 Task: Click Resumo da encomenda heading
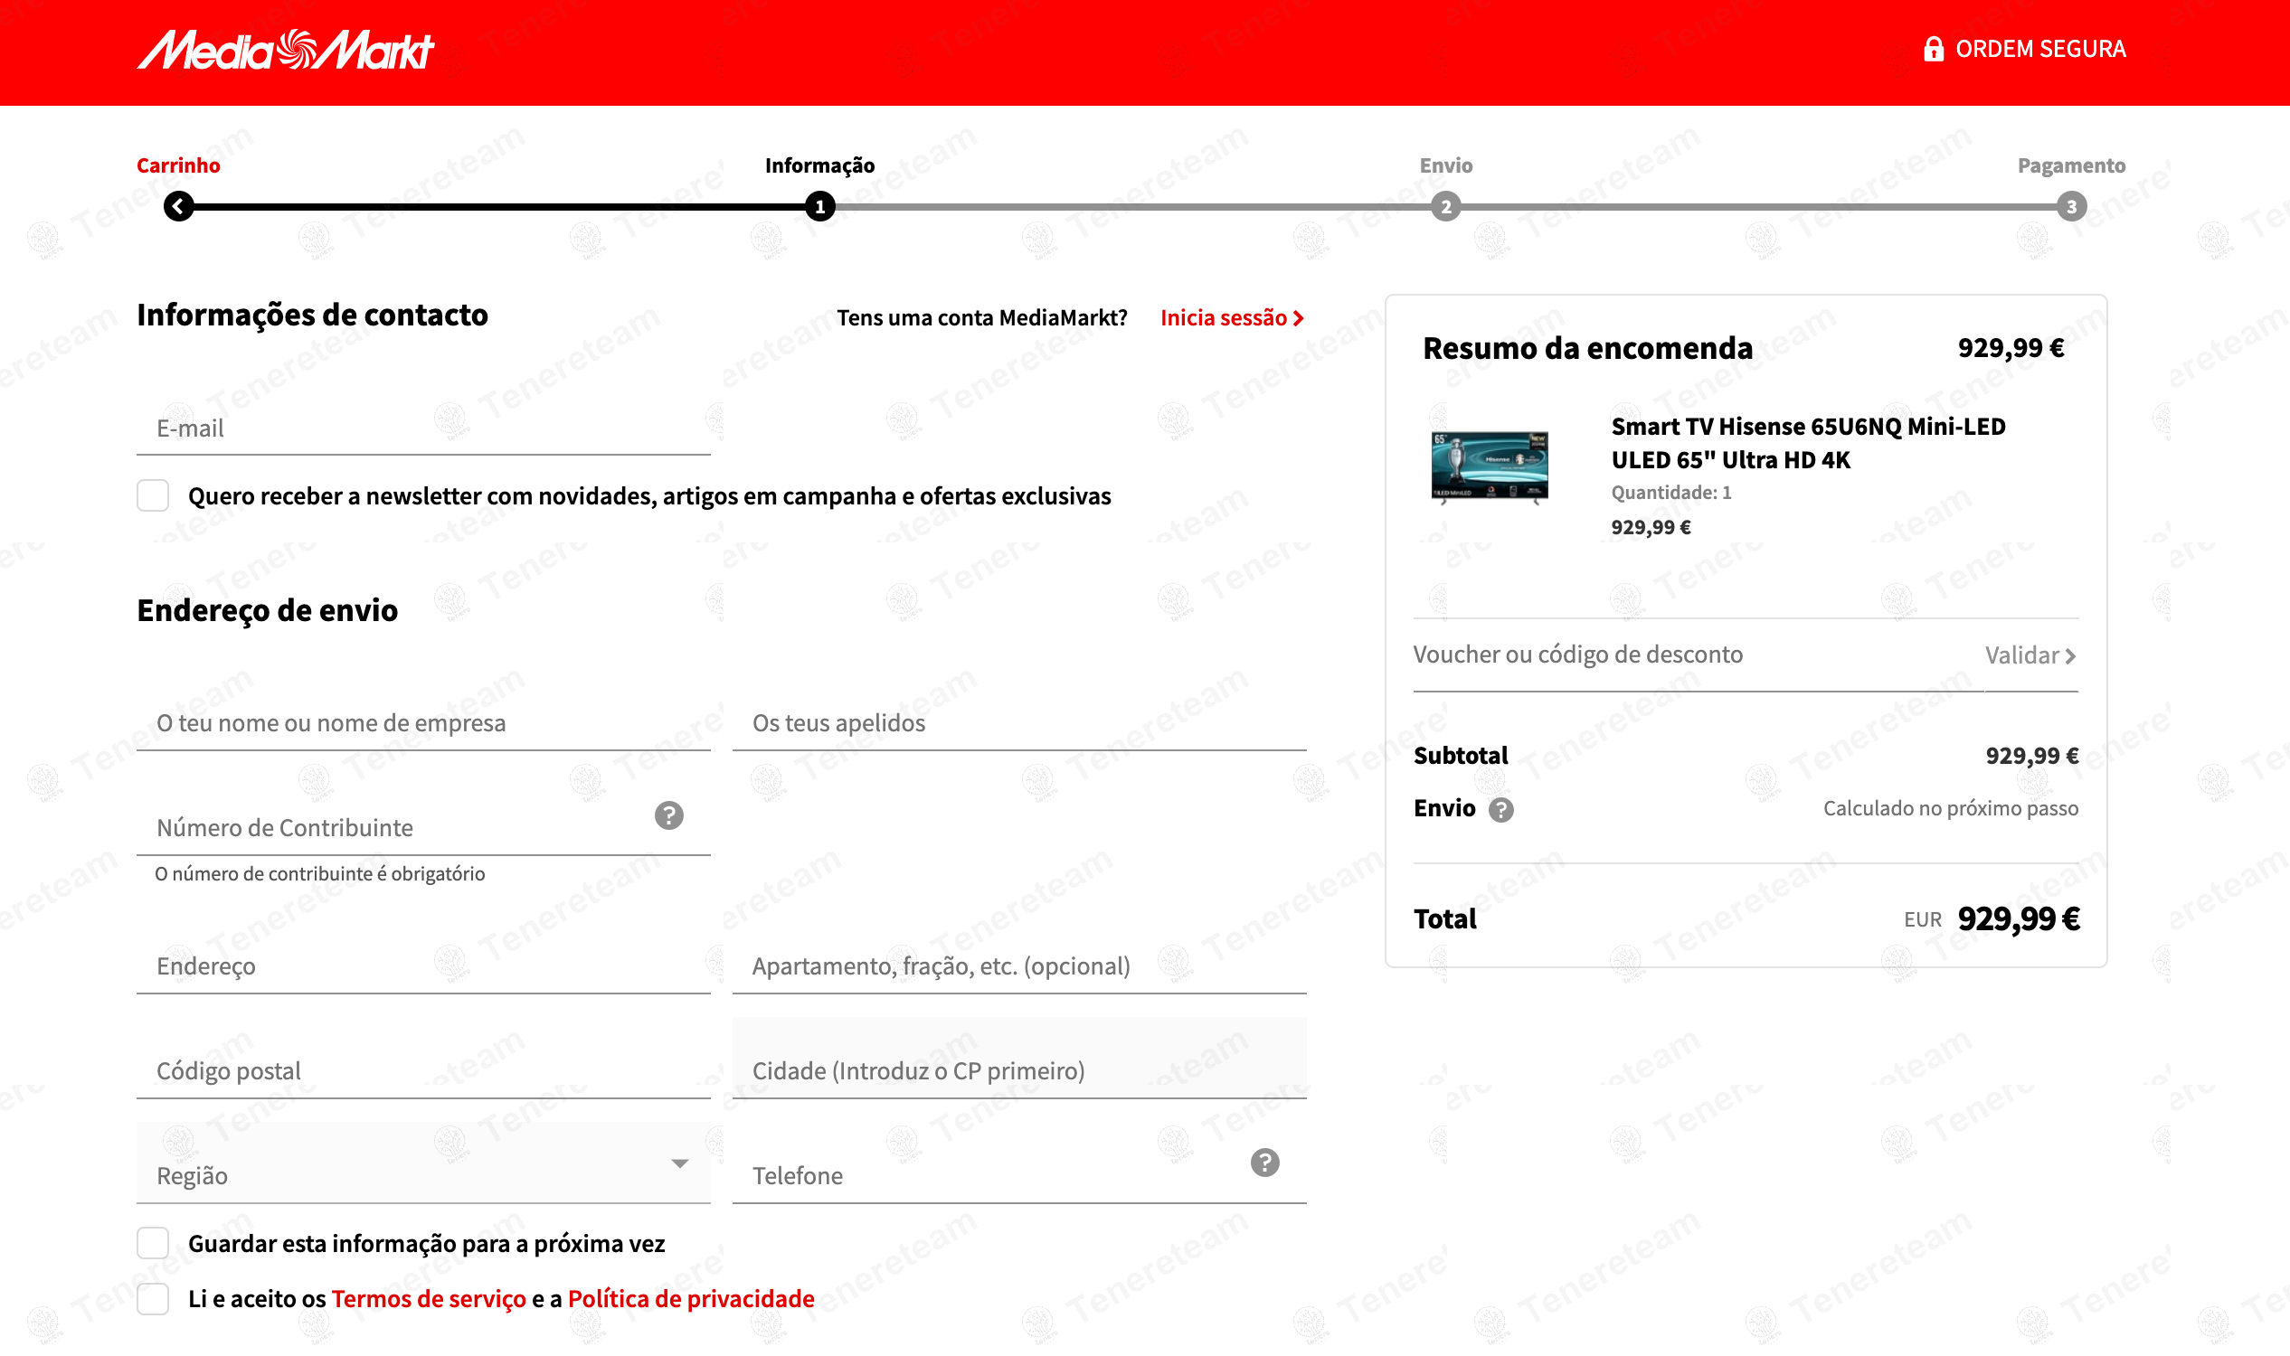coord(1587,348)
